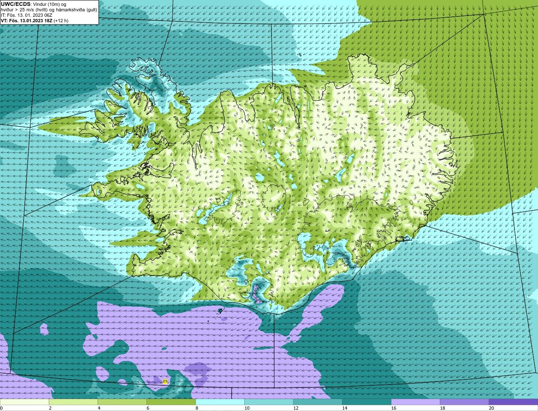The image size is (538, 411).
Task: Click the legend scale label '0'
Action: tap(1, 408)
